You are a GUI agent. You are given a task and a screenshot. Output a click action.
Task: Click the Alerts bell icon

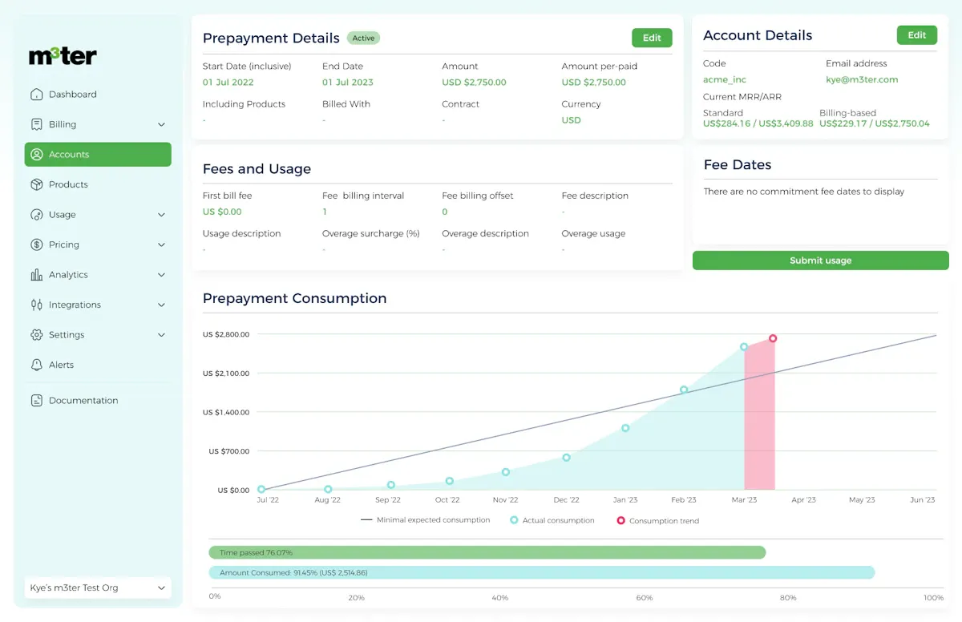[x=36, y=365]
